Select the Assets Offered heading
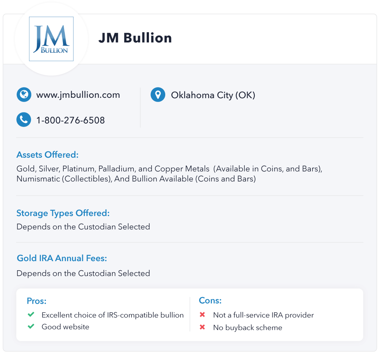 click(48, 155)
